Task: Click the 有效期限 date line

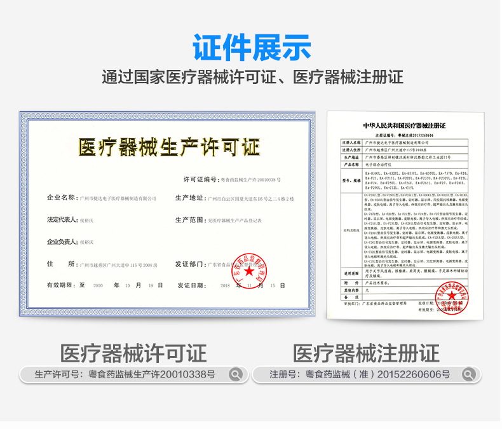Action: coord(105,285)
